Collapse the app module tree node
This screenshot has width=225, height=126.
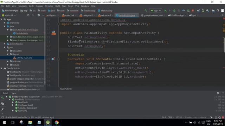pyautogui.click(x=1, y=19)
